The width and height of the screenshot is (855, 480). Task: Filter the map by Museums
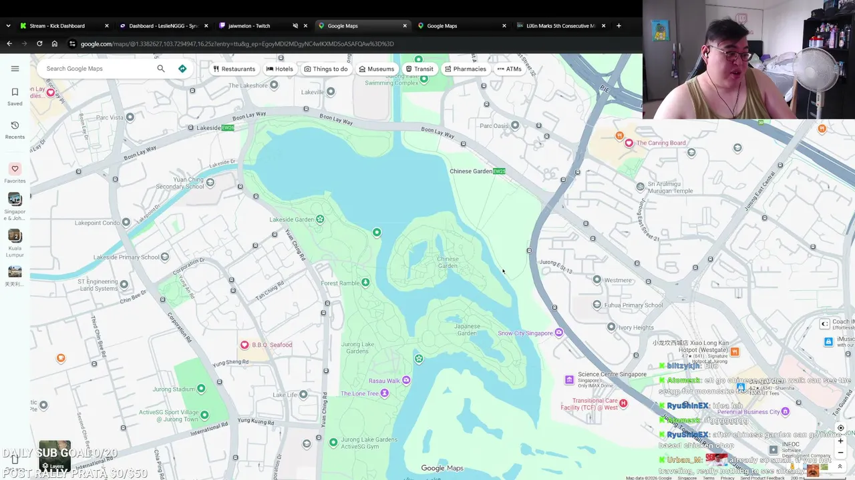pos(377,69)
